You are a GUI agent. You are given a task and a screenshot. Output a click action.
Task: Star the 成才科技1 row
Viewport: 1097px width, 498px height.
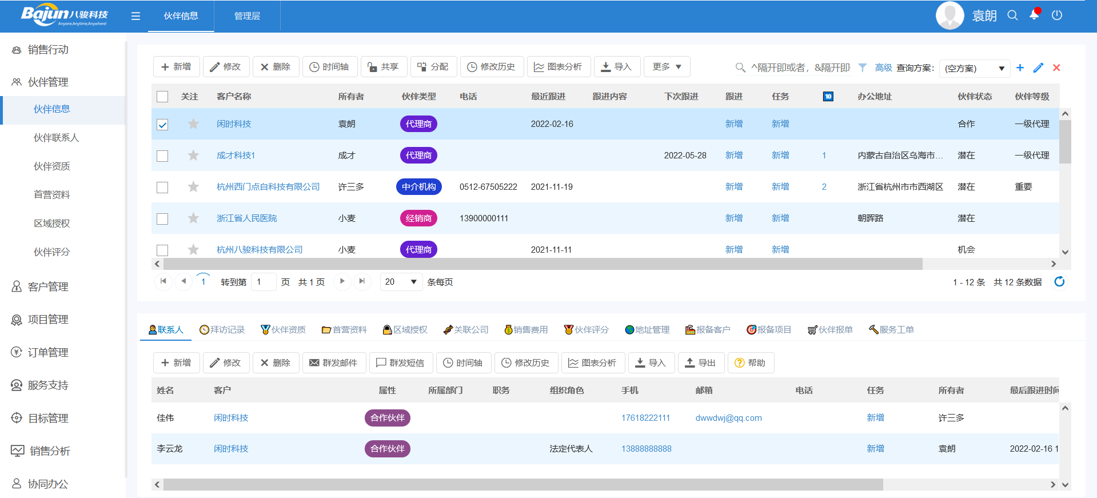tap(193, 156)
